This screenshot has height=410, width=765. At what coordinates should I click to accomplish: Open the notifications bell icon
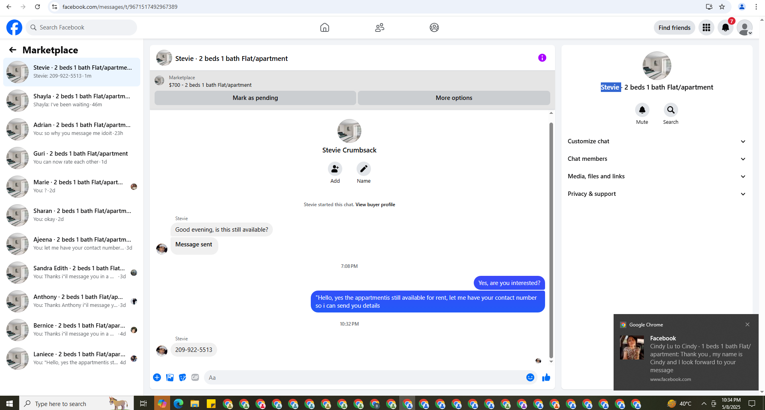pyautogui.click(x=726, y=27)
